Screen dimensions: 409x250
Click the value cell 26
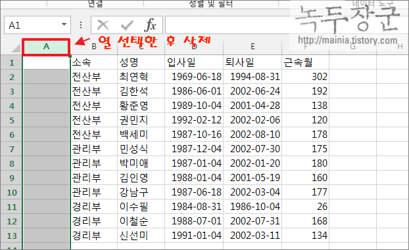(306, 207)
